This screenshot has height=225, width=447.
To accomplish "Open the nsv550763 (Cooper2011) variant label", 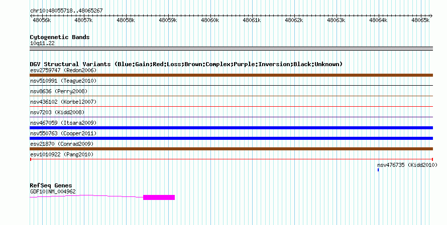I will tap(63, 133).
